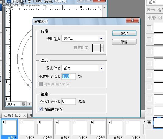Select animation frame 2 thumbnail
The image size is (163, 139).
[x=27, y=127]
